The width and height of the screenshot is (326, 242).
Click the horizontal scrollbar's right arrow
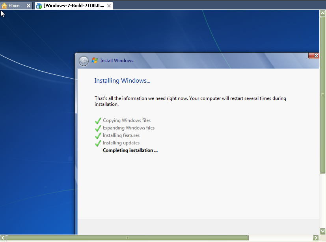pyautogui.click(x=315, y=238)
